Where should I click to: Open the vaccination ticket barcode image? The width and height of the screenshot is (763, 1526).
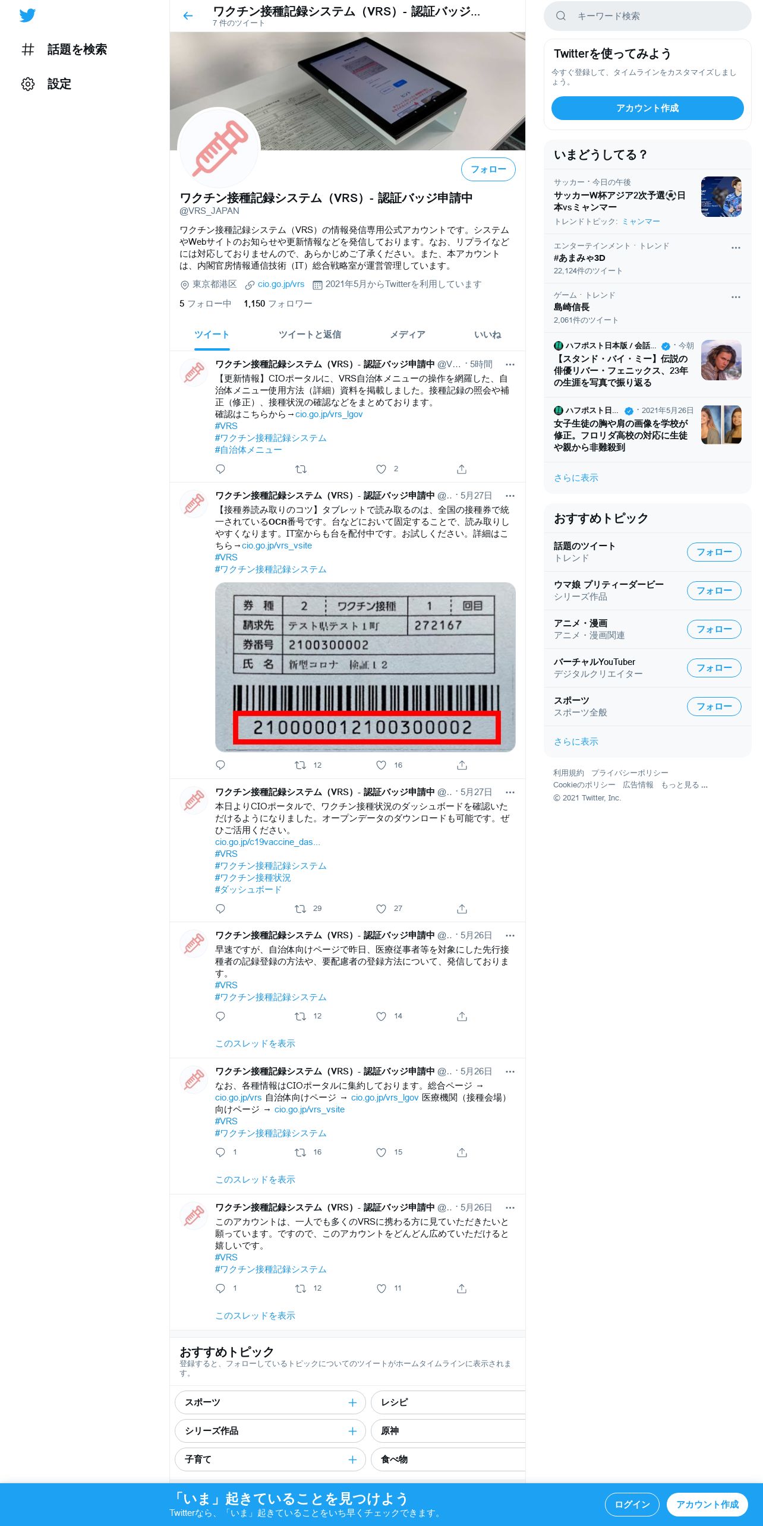coord(365,667)
